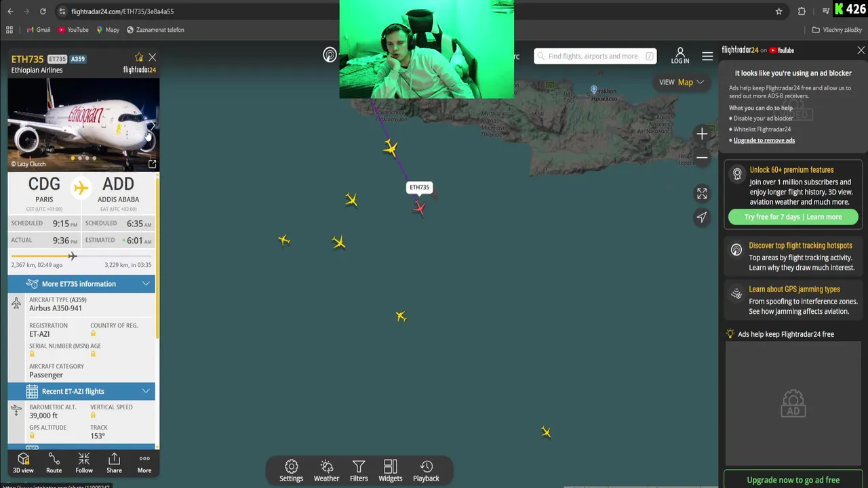Open Widgets menu

click(x=391, y=471)
